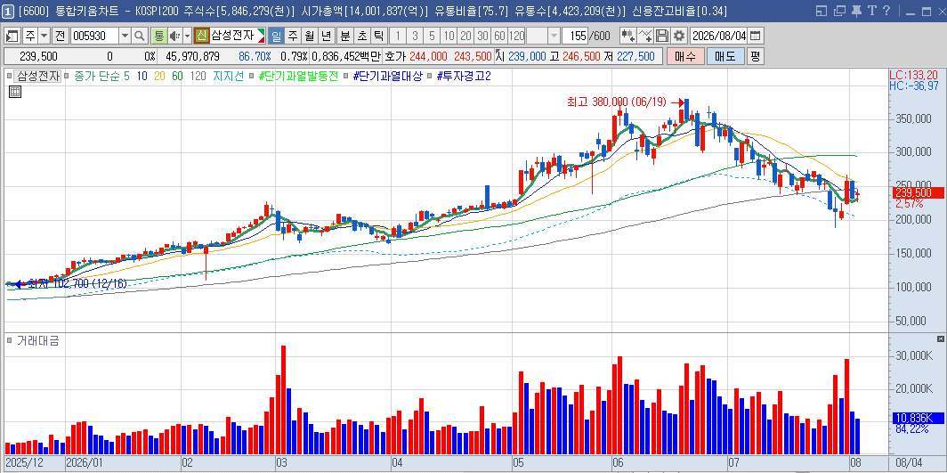Screen dimensions: 947x473
Task: Expand the stock code history dropdown
Action: tap(125, 36)
